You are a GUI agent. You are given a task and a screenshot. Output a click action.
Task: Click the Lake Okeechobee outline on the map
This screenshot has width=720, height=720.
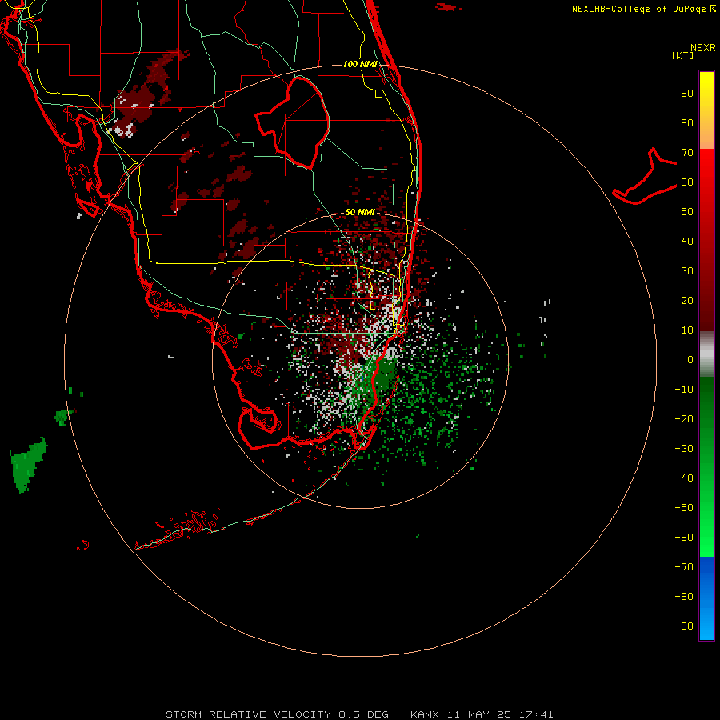(292, 123)
